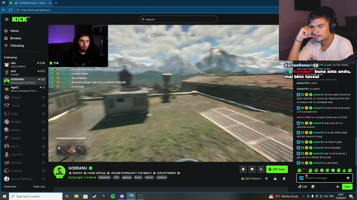
Task: Select the GODEANU Stream browser tab
Action: click(30, 3)
